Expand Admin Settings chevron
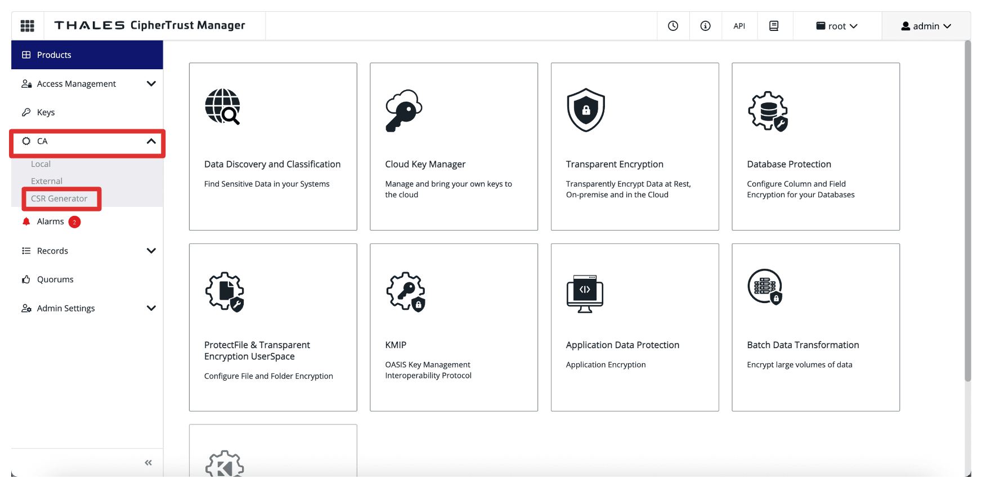 [x=151, y=308]
